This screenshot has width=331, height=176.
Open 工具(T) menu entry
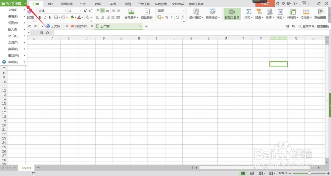(x=14, y=43)
